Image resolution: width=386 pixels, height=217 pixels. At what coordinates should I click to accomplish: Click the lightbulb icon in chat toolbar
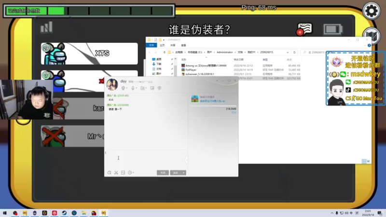tap(123, 88)
